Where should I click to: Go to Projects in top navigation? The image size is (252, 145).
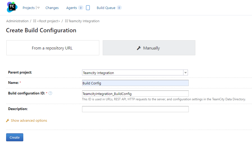pos(29,8)
